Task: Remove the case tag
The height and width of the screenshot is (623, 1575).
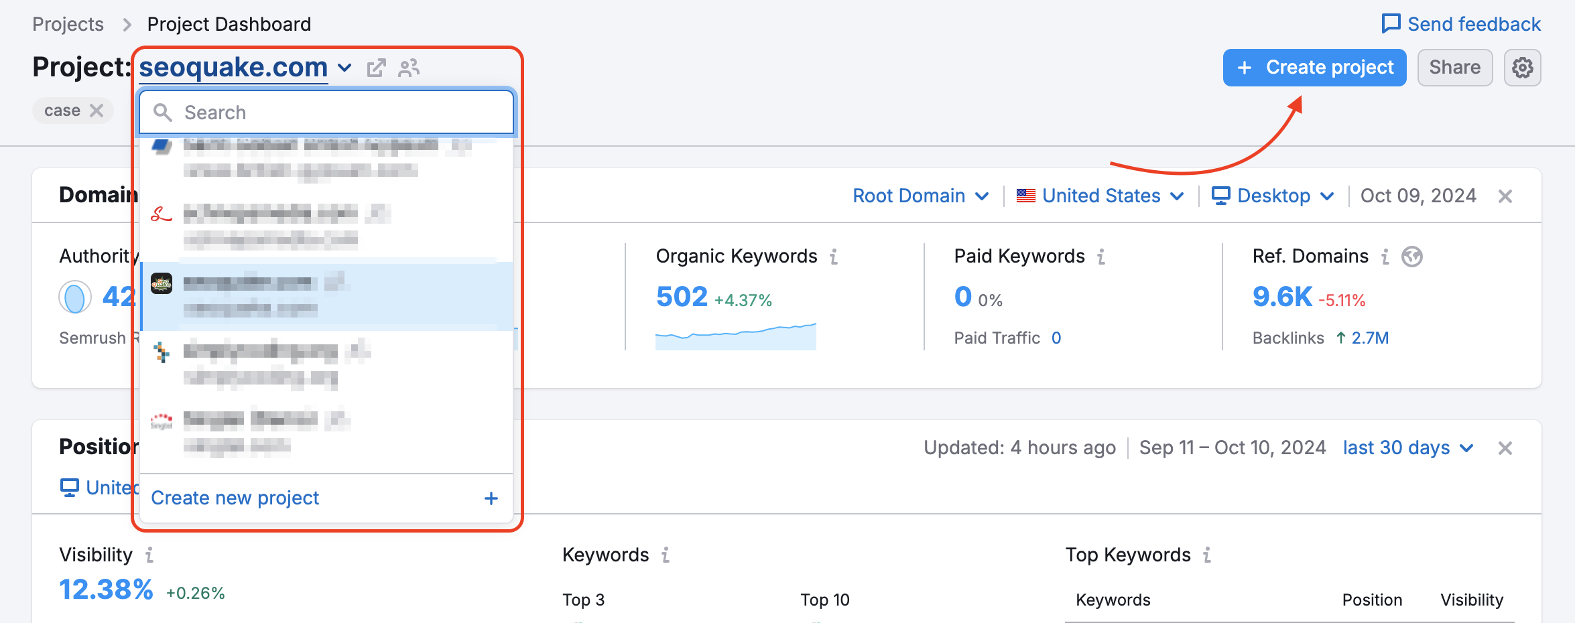Action: (x=97, y=111)
